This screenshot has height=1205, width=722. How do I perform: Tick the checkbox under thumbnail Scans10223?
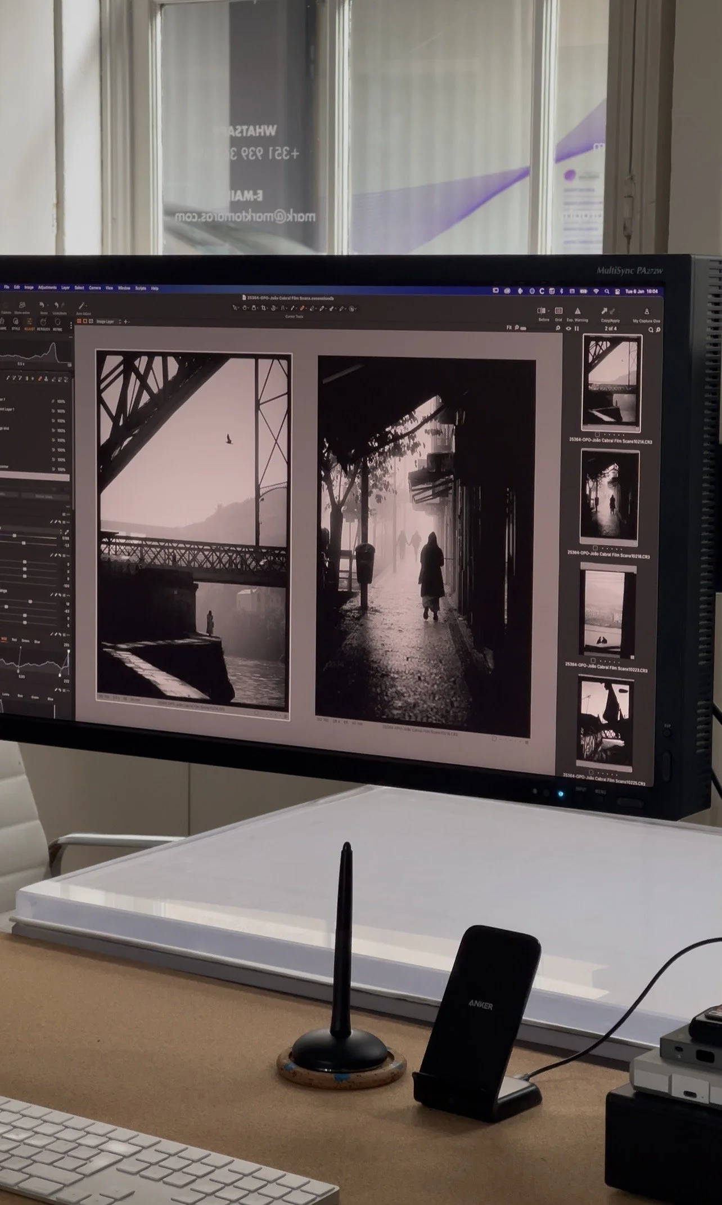tap(593, 661)
